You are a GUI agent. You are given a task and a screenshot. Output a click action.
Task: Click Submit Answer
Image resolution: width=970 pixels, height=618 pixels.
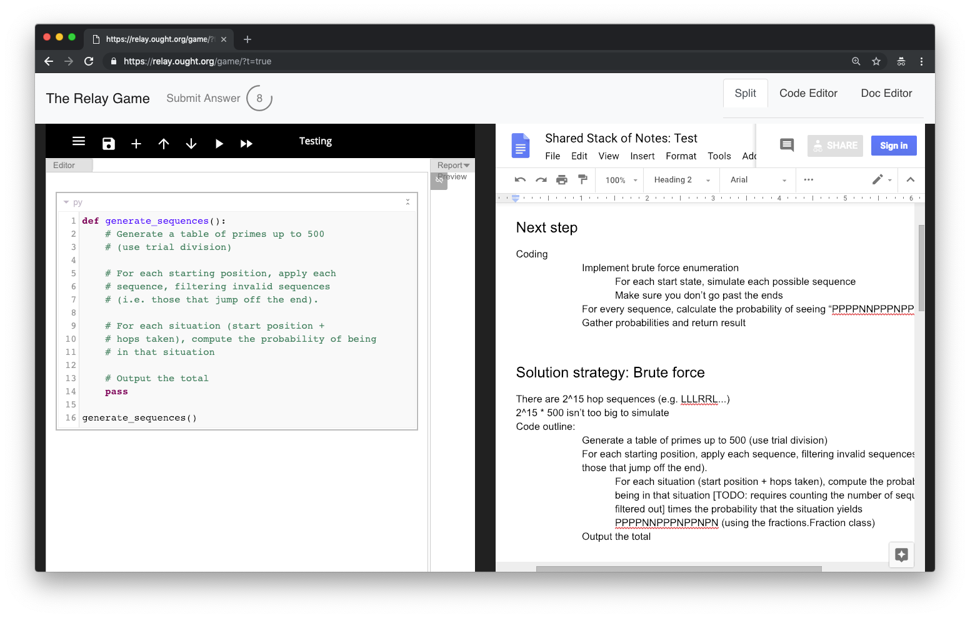203,98
